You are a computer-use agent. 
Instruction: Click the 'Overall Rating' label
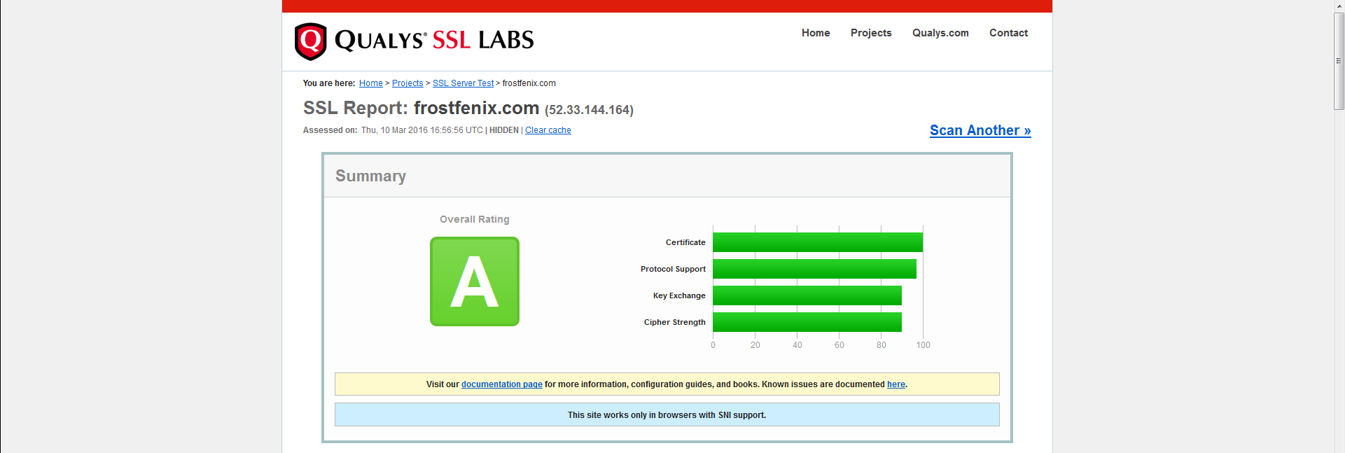point(475,219)
